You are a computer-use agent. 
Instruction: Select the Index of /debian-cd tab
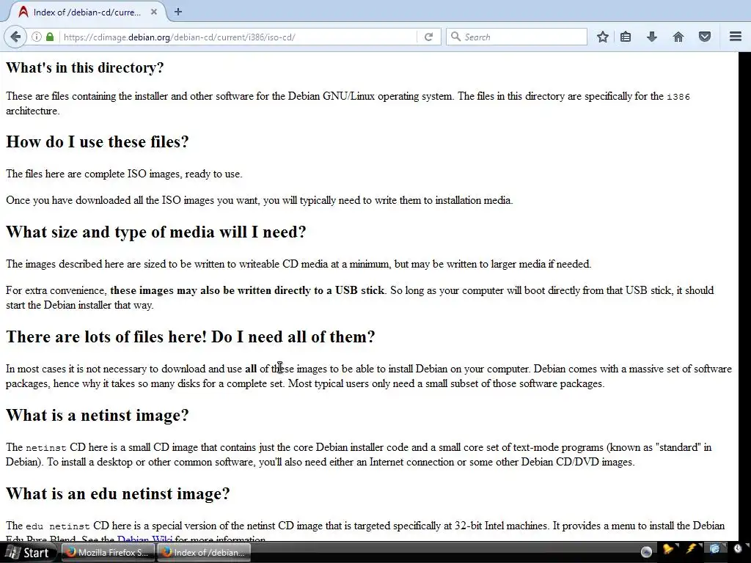87,12
